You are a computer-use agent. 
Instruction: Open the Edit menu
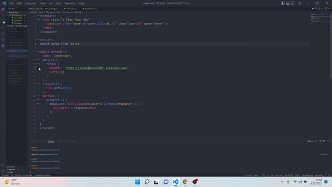(19, 4)
